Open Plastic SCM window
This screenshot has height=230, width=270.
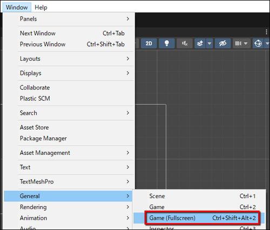click(x=69, y=98)
